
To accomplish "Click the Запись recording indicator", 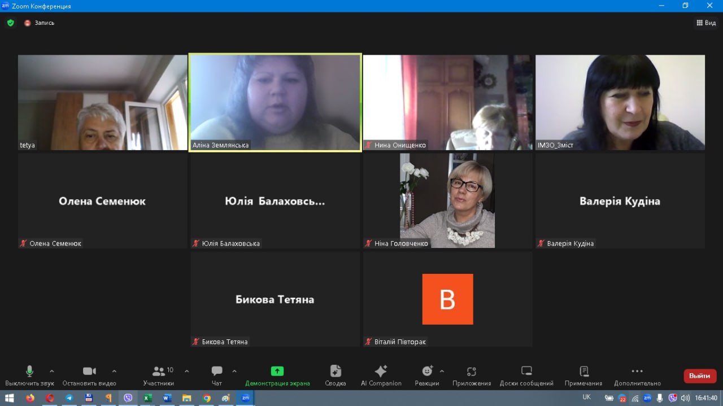I will tap(39, 23).
